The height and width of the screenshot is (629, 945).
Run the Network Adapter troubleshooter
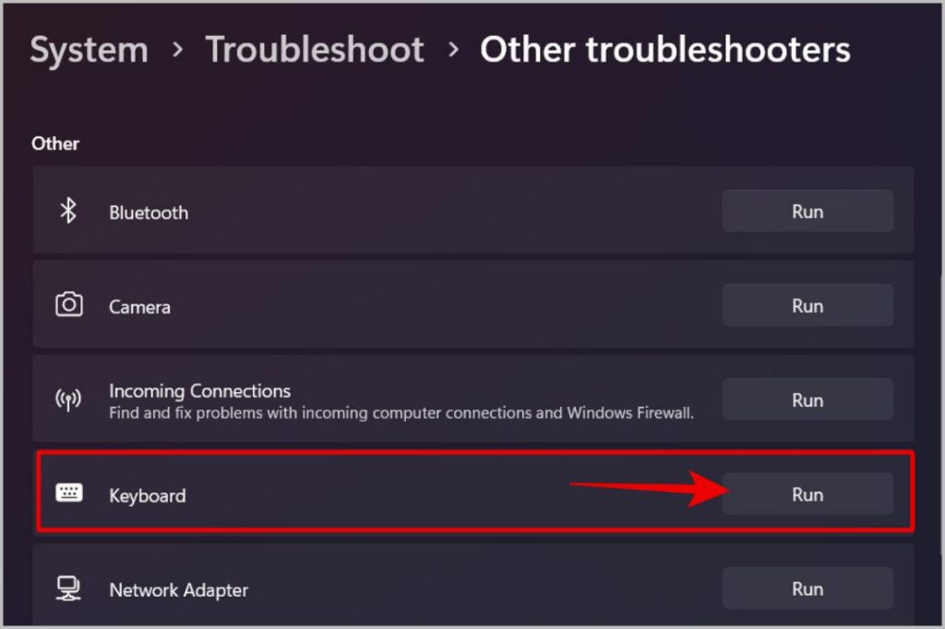point(807,588)
